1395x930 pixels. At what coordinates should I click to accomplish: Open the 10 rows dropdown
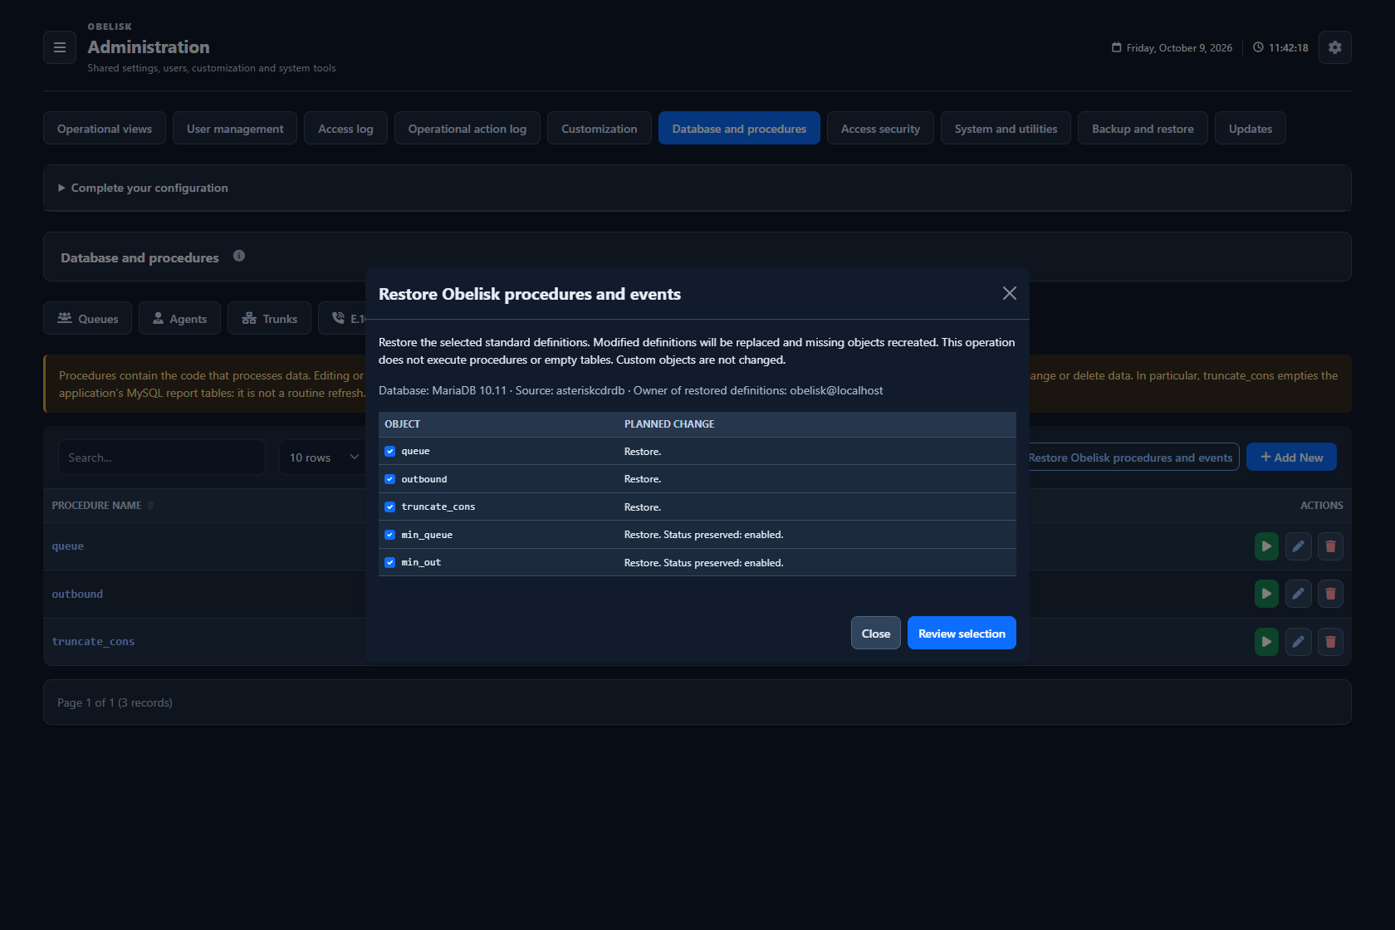[324, 458]
